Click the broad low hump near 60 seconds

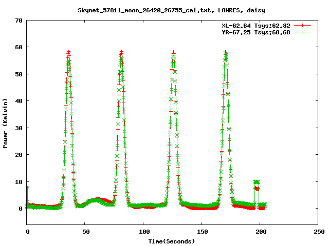(97, 201)
